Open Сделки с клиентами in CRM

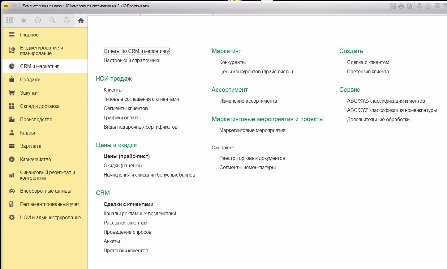tap(128, 204)
